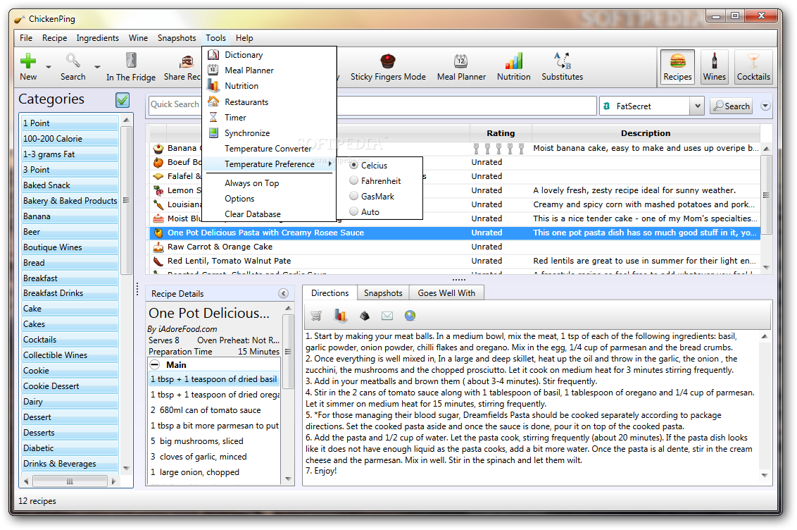
Task: Select the Auto temperature radio option
Action: [x=353, y=211]
